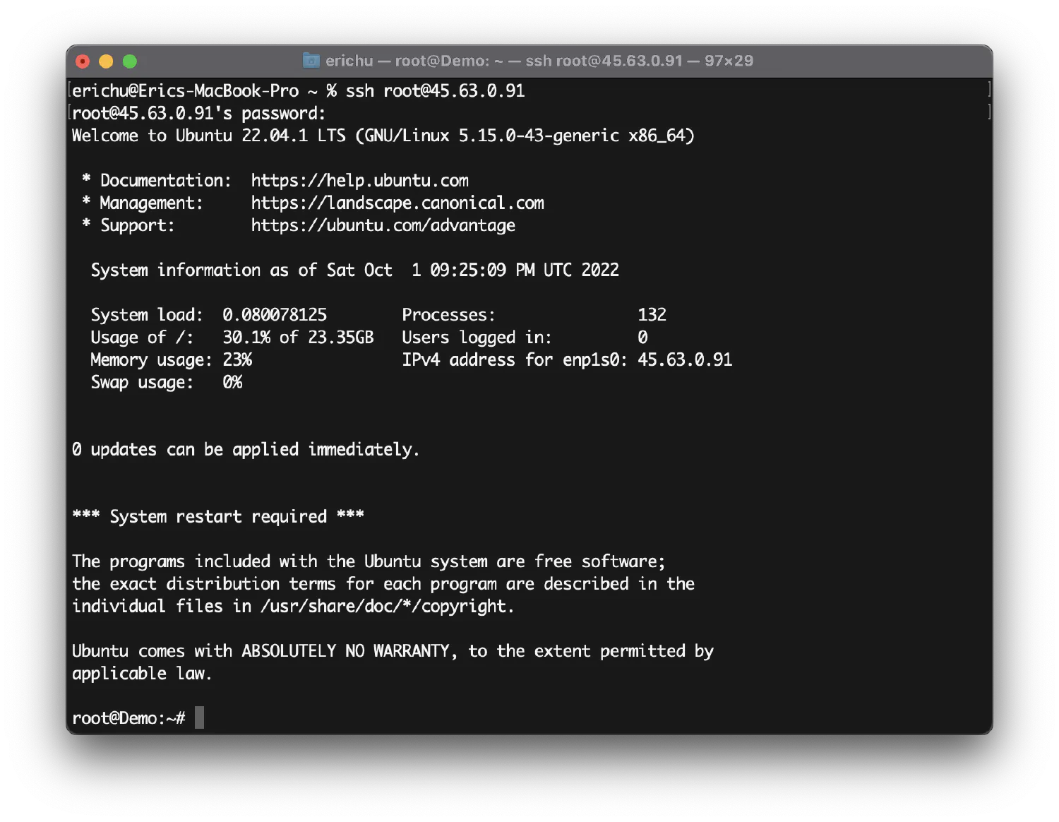Viewport: 1059px width, 822px height.
Task: Click the password prompt line
Action: pyautogui.click(x=199, y=114)
